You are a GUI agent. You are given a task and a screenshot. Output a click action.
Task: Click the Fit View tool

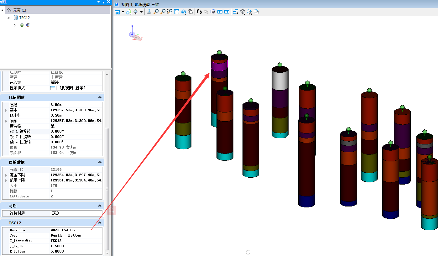point(177,12)
